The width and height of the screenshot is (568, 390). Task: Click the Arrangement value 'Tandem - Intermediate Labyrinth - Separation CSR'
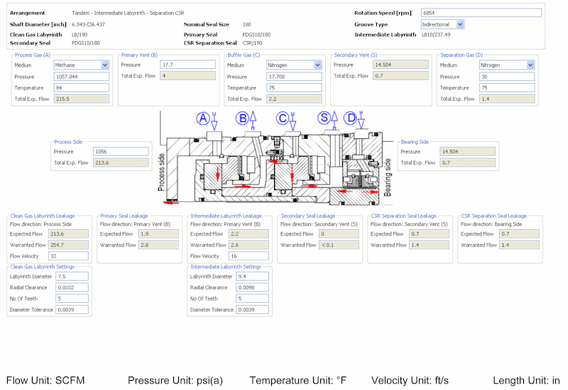point(128,13)
